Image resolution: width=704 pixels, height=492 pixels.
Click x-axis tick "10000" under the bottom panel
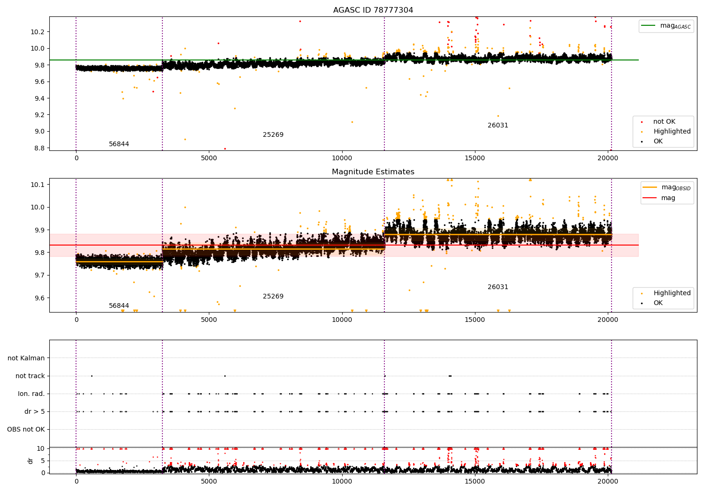[342, 482]
